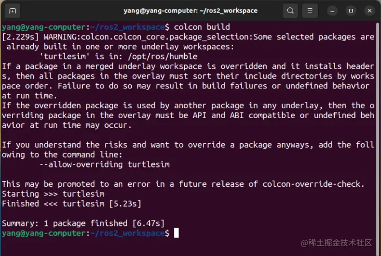Click the window title yang@yang-computer
The image size is (381, 256).
(x=190, y=11)
